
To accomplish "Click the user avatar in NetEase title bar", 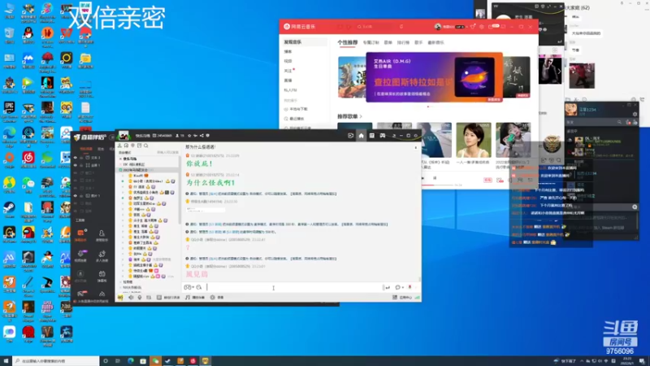I will click(x=438, y=27).
